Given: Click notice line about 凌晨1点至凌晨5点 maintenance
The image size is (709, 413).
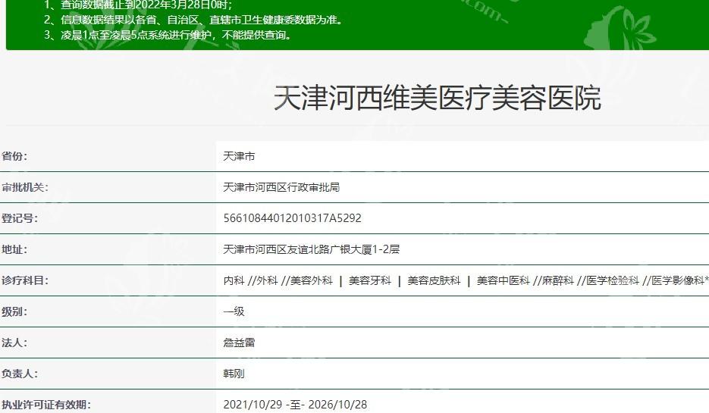Looking at the screenshot, I should click(168, 35).
